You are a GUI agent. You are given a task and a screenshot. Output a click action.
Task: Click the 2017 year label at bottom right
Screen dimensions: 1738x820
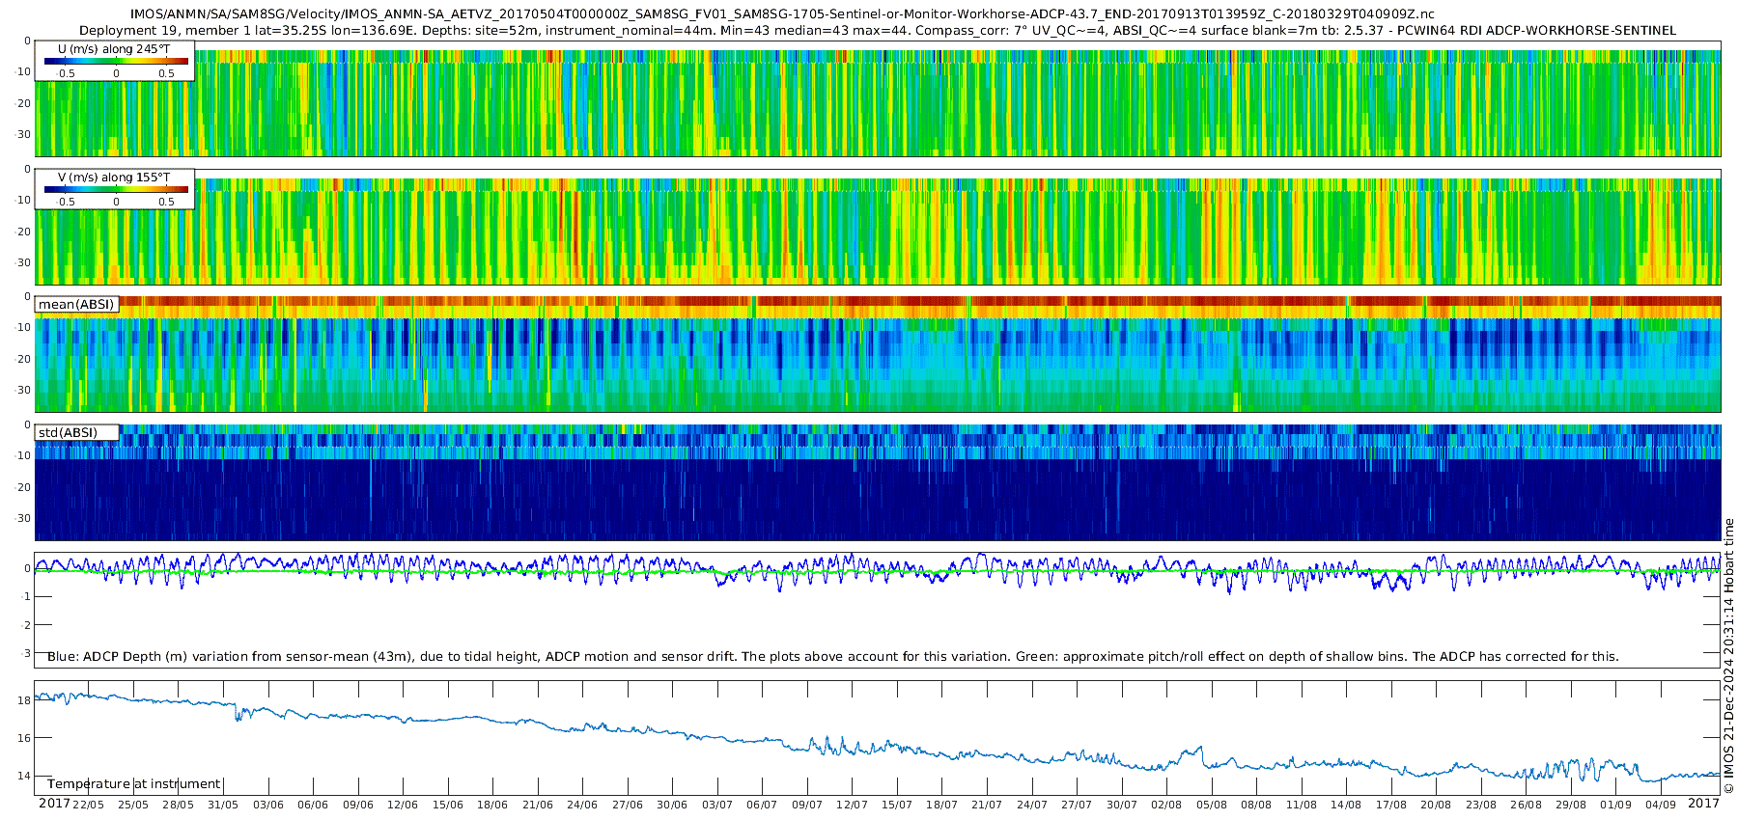point(1703,804)
